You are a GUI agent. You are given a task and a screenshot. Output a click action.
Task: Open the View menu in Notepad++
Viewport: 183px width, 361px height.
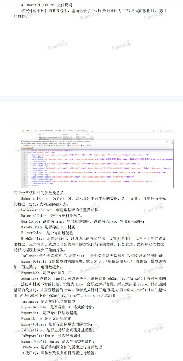pyautogui.click(x=33, y=143)
